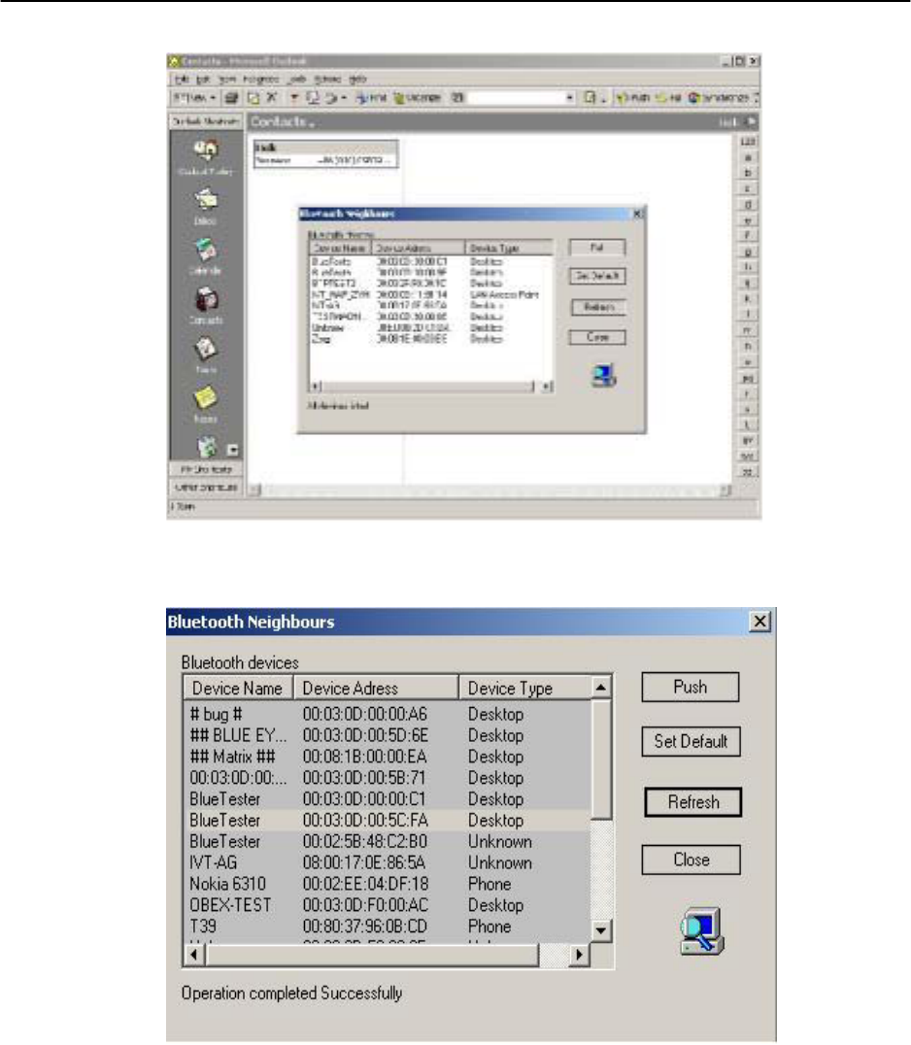
Task: Click the Delete X icon in Outlook toolbar
Action: (272, 98)
